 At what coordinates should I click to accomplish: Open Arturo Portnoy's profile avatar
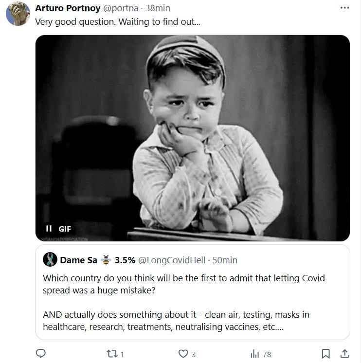click(x=18, y=13)
